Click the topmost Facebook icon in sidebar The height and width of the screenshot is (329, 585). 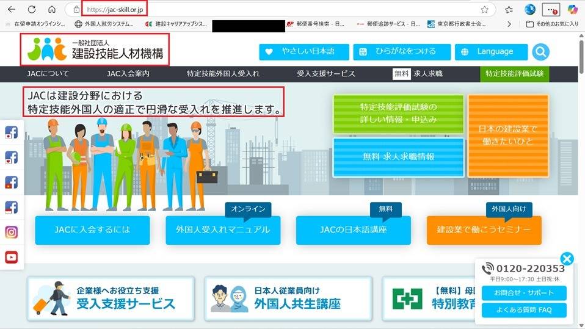[x=11, y=132]
